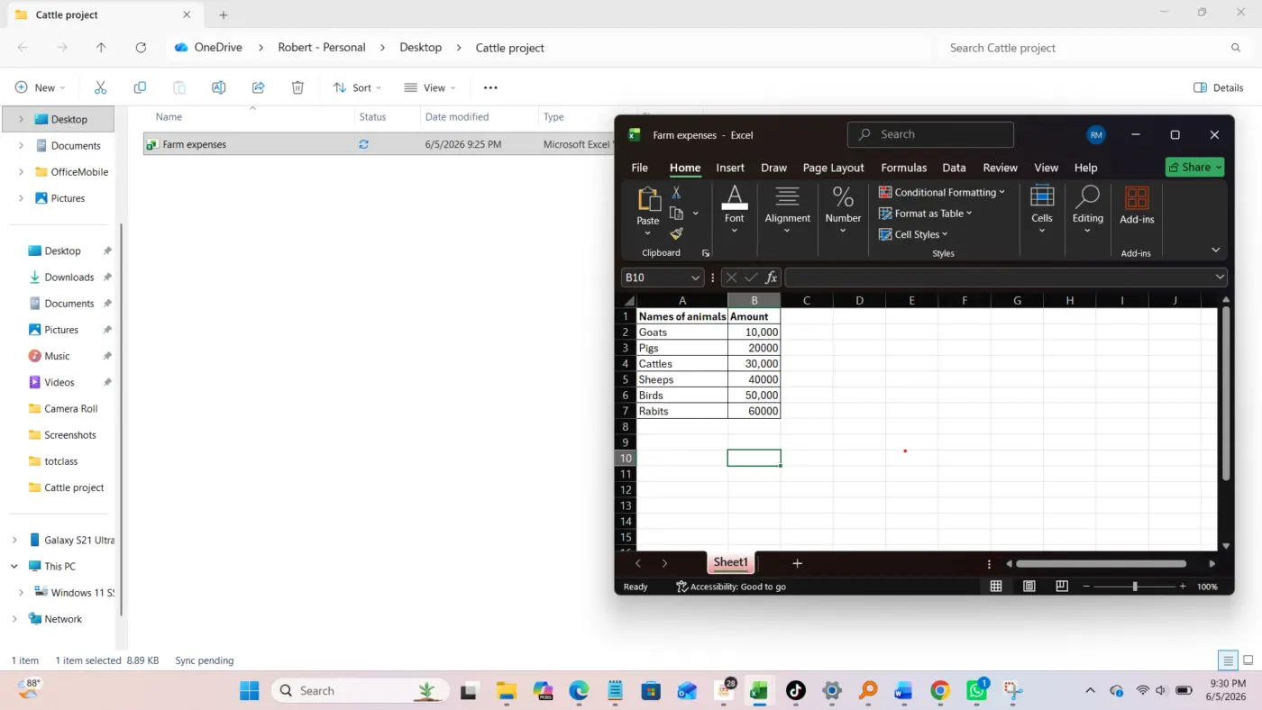Click the green Share button in Excel
1262x710 pixels.
pyautogui.click(x=1194, y=167)
